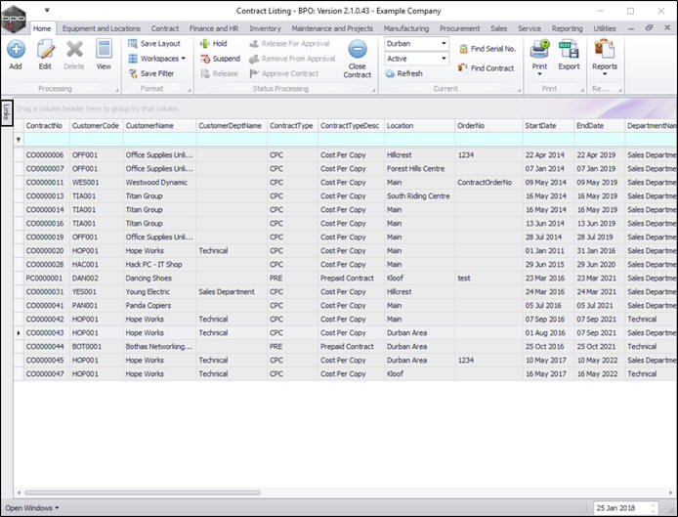Image resolution: width=678 pixels, height=517 pixels.
Task: Sort by the ContractNo column header
Action: (x=46, y=126)
